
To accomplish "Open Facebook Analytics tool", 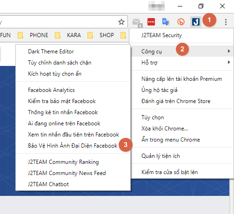I will (73, 90).
